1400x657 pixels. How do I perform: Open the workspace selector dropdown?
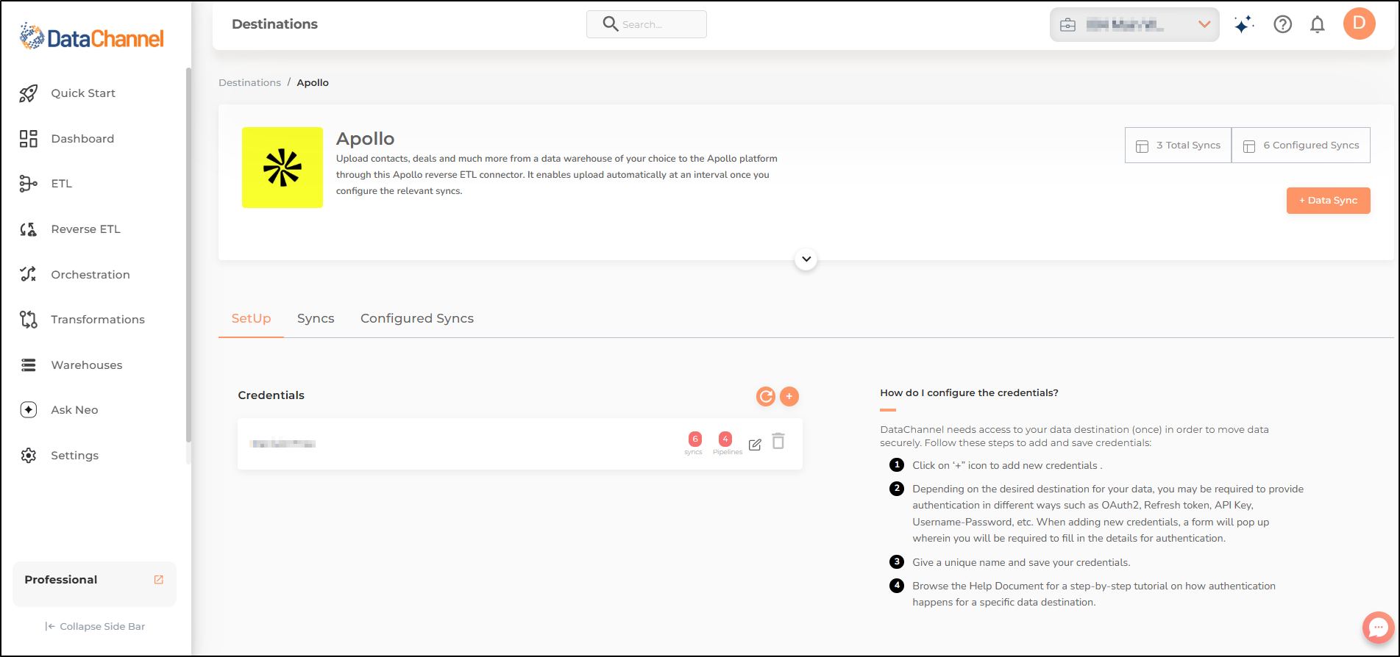[1134, 25]
